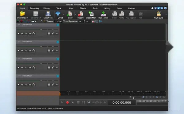Click the Load clip icon
Screen dimensions: 184x114
(x=70, y=14)
